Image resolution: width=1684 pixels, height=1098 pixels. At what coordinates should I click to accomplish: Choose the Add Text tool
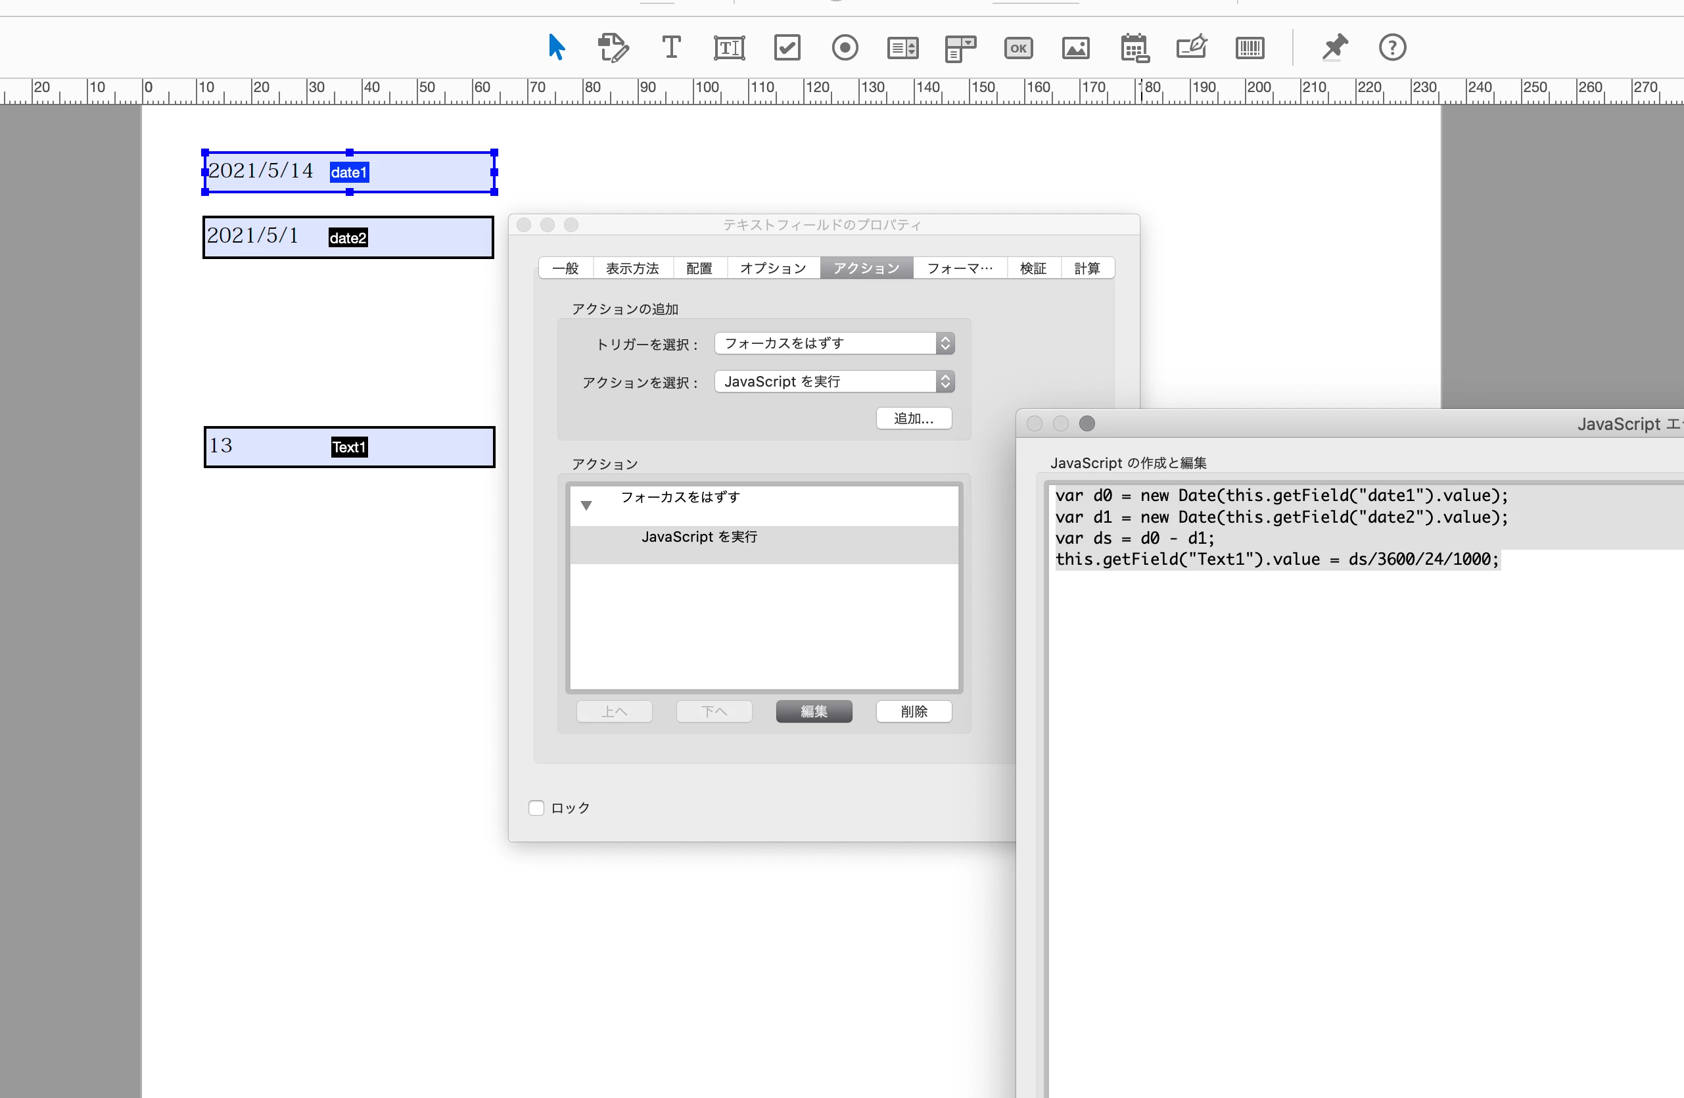(x=670, y=47)
